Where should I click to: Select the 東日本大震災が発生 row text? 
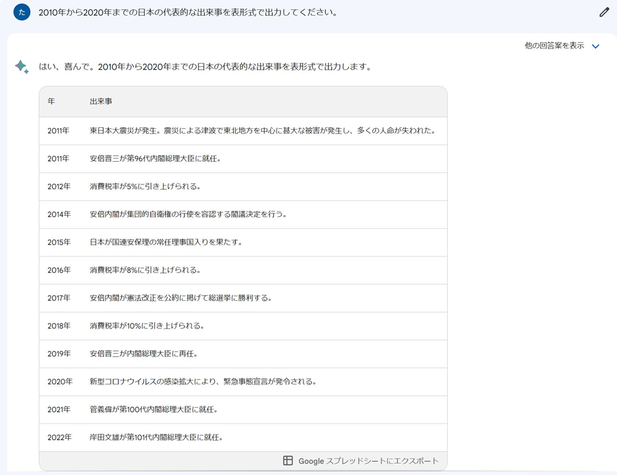263,131
